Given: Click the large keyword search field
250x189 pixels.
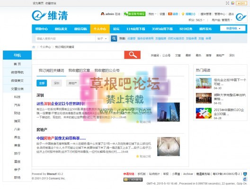Looking at the screenshot, I should click(x=78, y=55).
